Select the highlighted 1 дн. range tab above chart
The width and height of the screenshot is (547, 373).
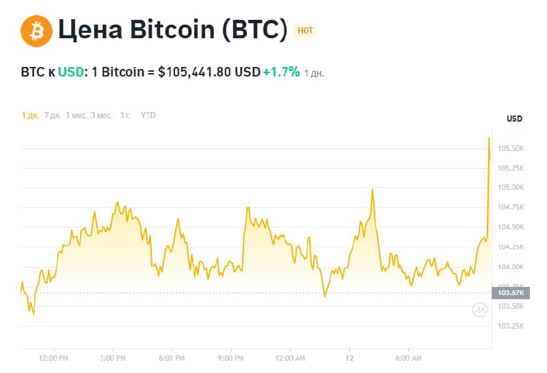click(x=30, y=115)
